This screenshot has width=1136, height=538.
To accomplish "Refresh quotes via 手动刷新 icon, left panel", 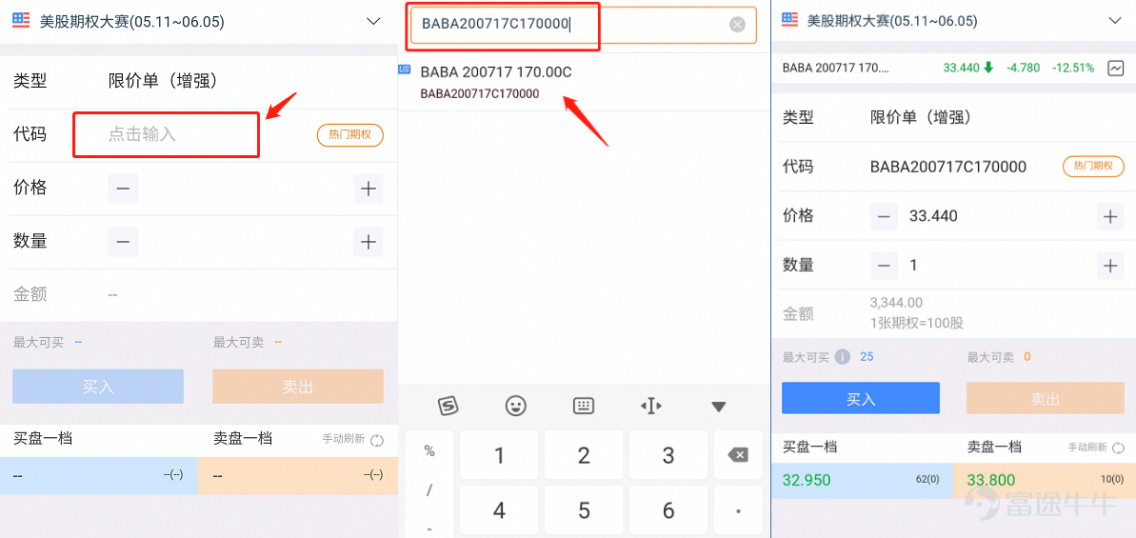I will click(377, 439).
